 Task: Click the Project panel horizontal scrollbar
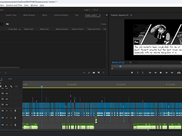point(10,67)
